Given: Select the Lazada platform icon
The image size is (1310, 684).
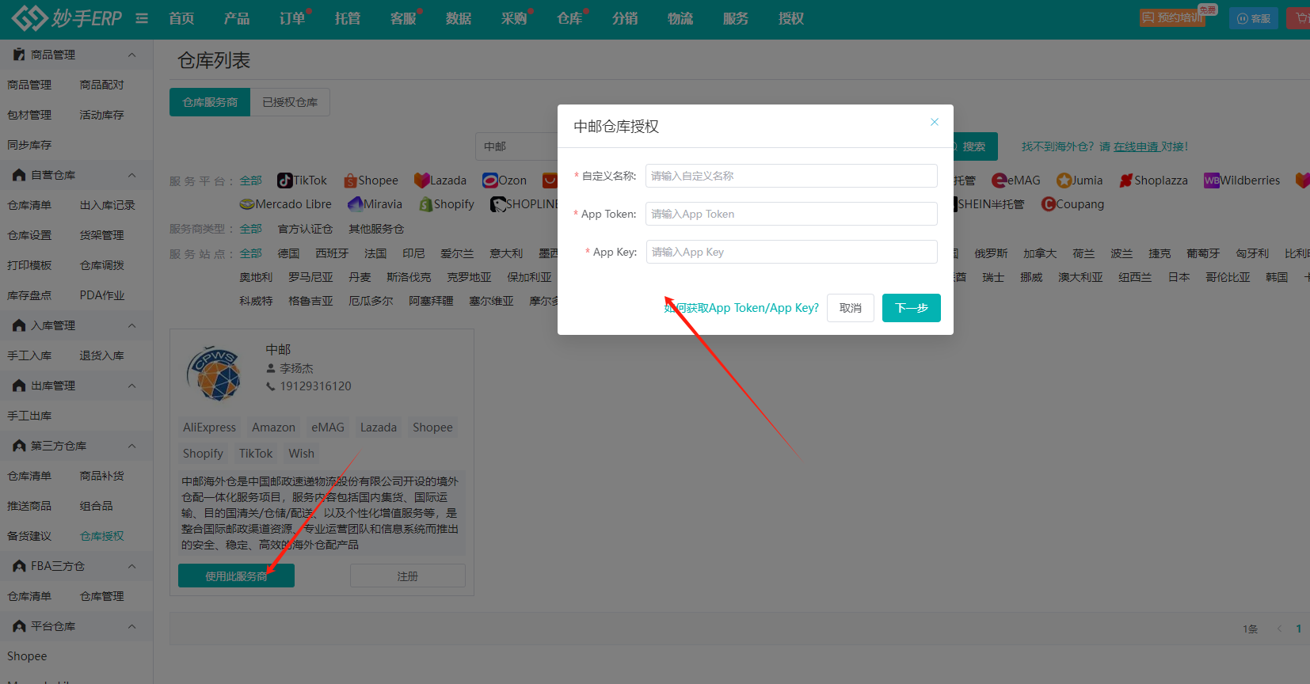Looking at the screenshot, I should 421,180.
